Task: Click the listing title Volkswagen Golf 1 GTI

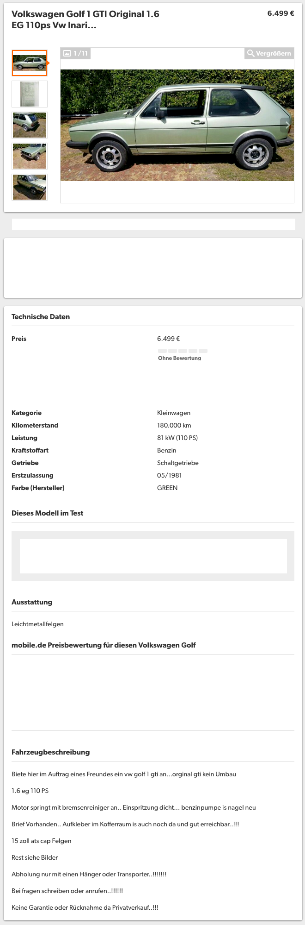Action: coord(85,20)
